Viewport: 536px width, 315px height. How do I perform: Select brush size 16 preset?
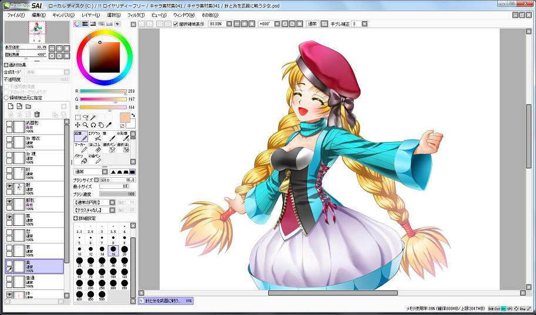pos(113,250)
